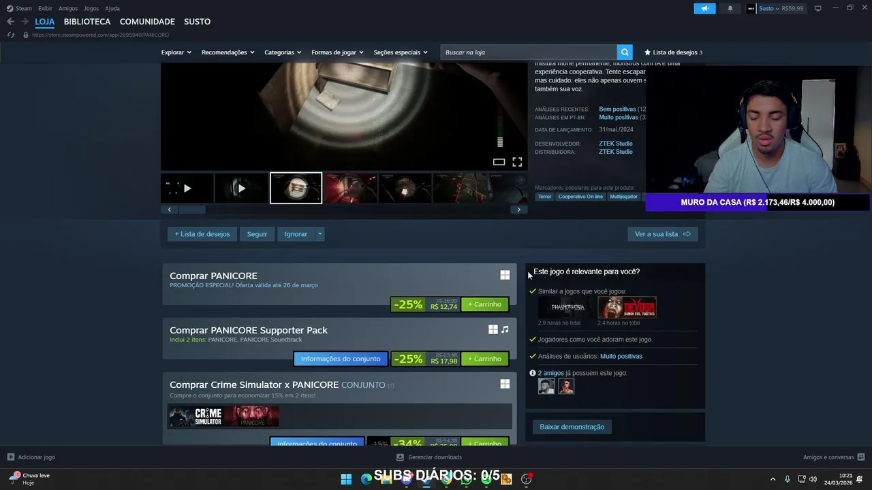
Task: Switch to the COMUNIDADE tab
Action: [147, 22]
